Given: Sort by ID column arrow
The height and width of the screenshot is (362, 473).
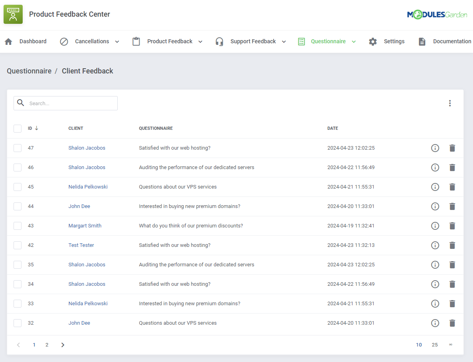Looking at the screenshot, I should pyautogui.click(x=37, y=128).
